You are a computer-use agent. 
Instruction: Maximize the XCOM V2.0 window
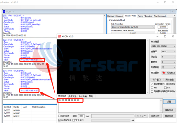coord(165,36)
